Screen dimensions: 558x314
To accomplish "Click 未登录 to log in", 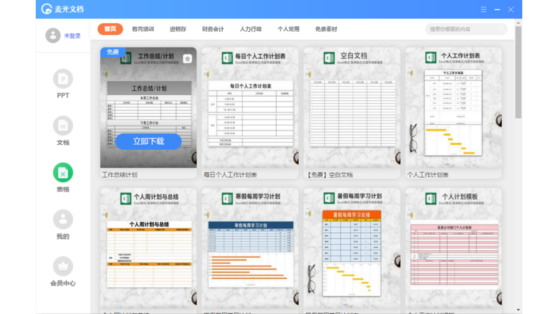I will pyautogui.click(x=73, y=36).
